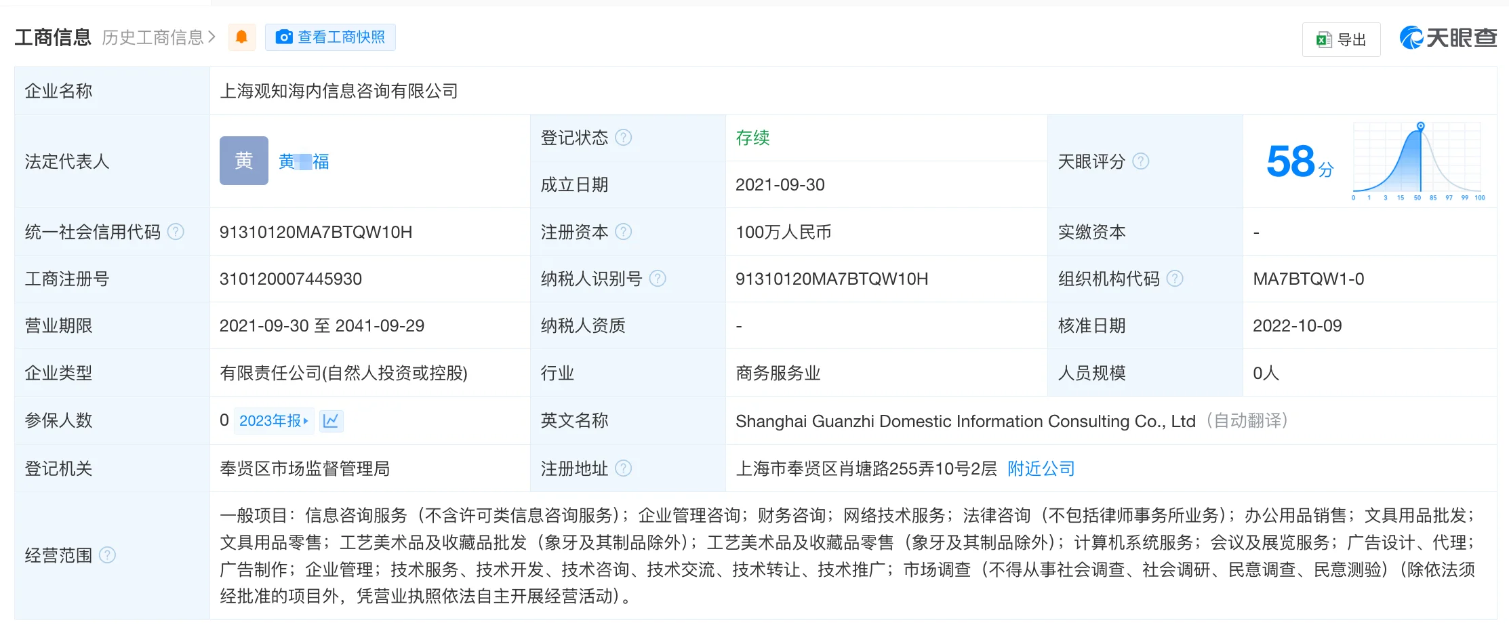The image size is (1509, 625).
Task: Click the 工商信息 section heading
Action: (x=53, y=37)
